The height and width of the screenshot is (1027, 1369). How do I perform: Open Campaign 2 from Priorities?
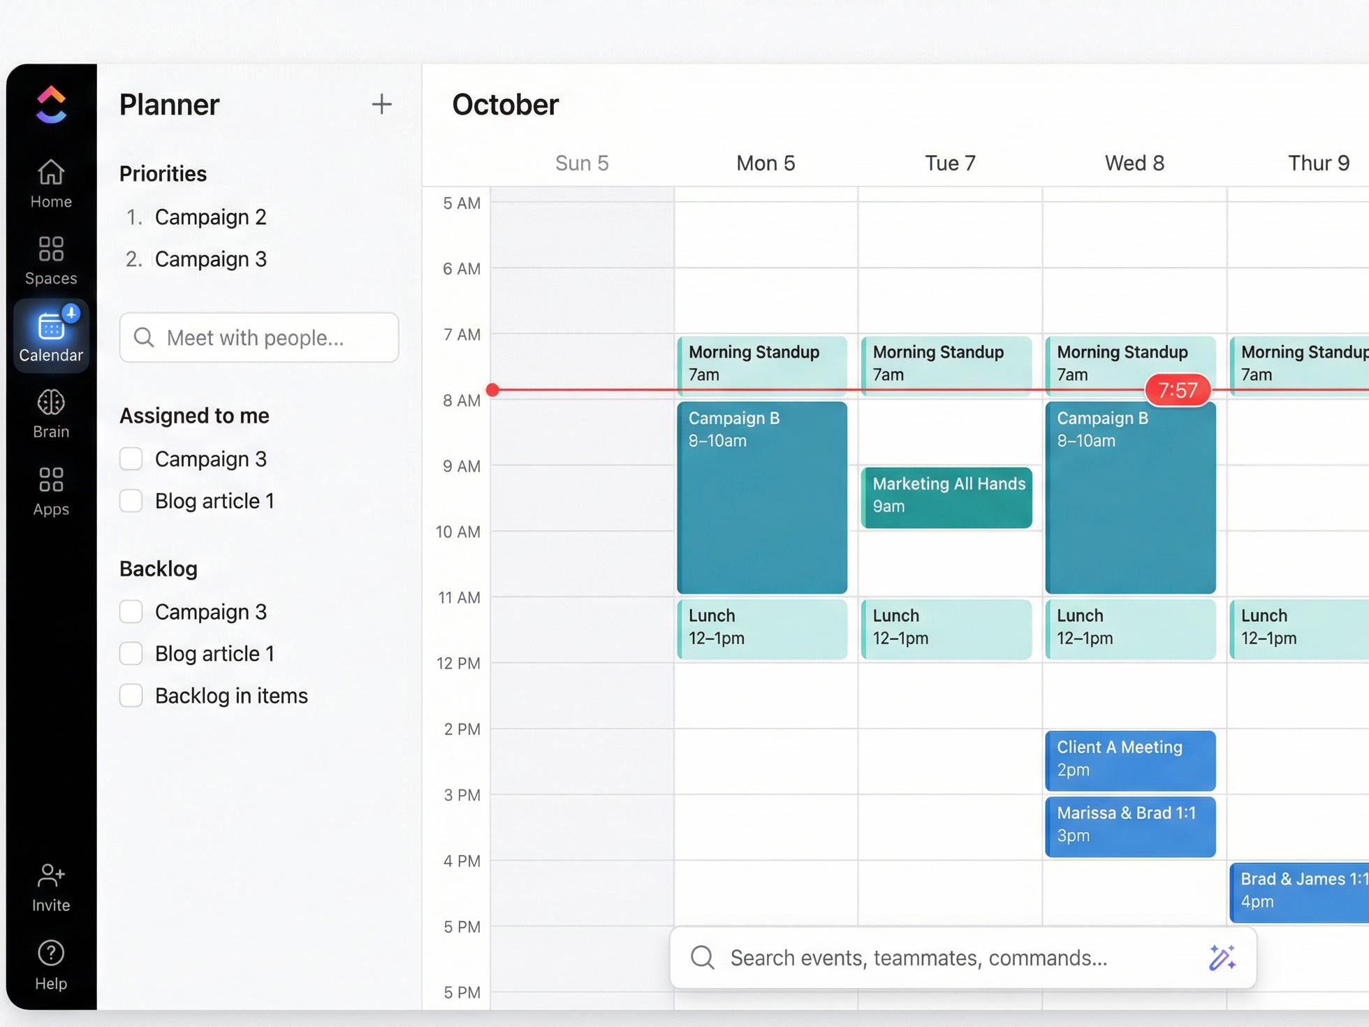click(x=210, y=217)
